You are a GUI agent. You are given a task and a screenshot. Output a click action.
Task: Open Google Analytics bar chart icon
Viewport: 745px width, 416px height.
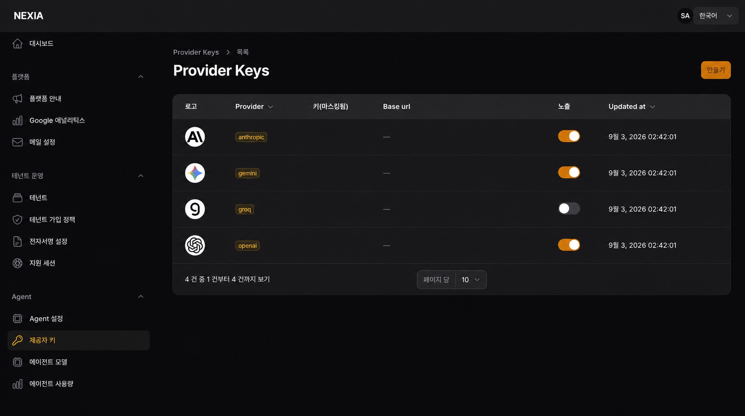(x=17, y=120)
